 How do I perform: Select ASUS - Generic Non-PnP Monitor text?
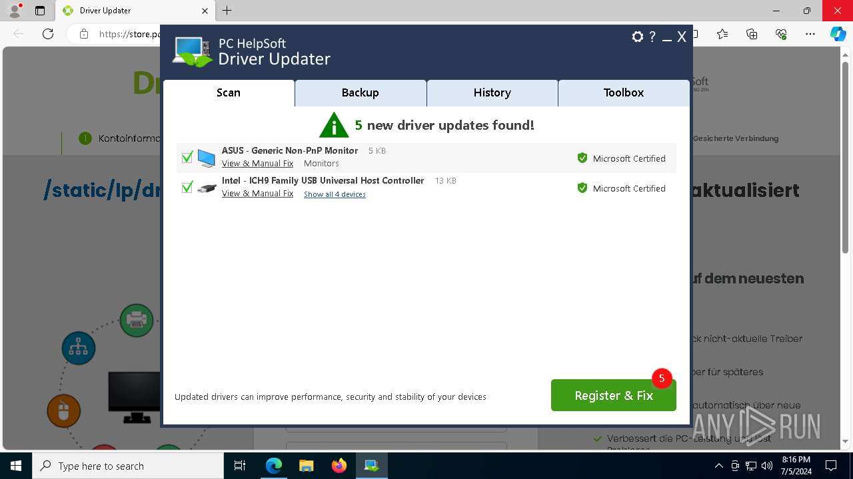click(290, 151)
